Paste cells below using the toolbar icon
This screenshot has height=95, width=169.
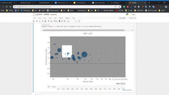45,21
